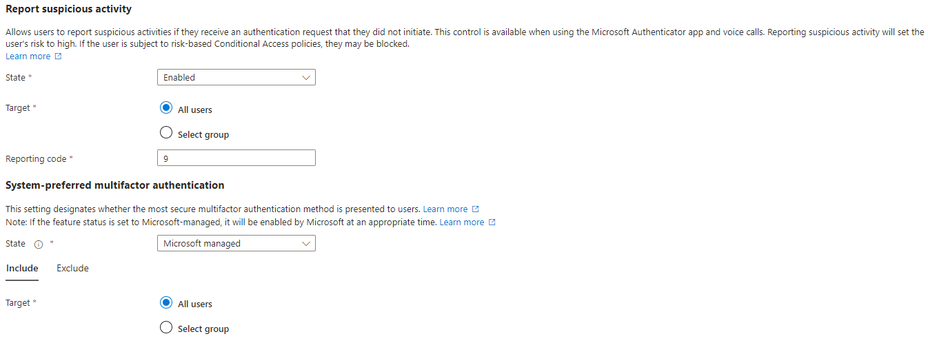Open external link icon under Report suspicious activity

click(58, 56)
